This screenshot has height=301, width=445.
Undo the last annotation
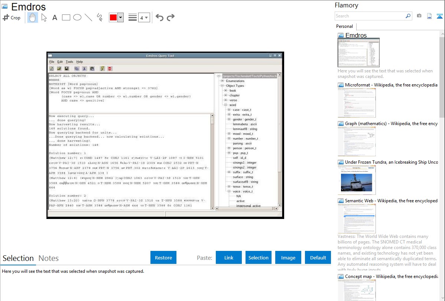coord(159,17)
